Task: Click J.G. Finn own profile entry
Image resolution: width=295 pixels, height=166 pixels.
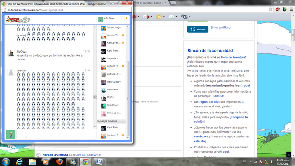Action: point(113,19)
